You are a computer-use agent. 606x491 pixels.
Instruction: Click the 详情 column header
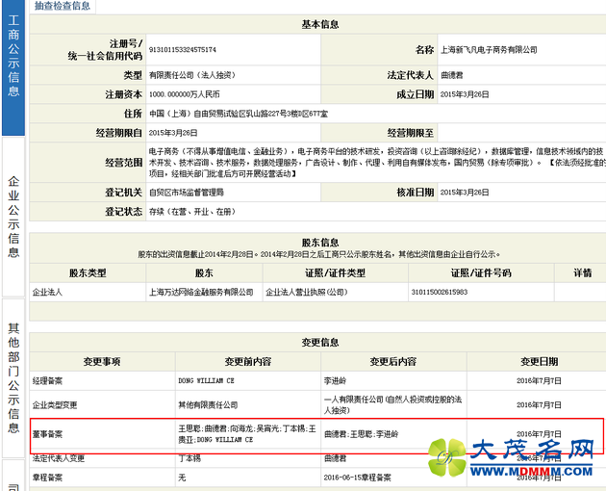tap(582, 273)
